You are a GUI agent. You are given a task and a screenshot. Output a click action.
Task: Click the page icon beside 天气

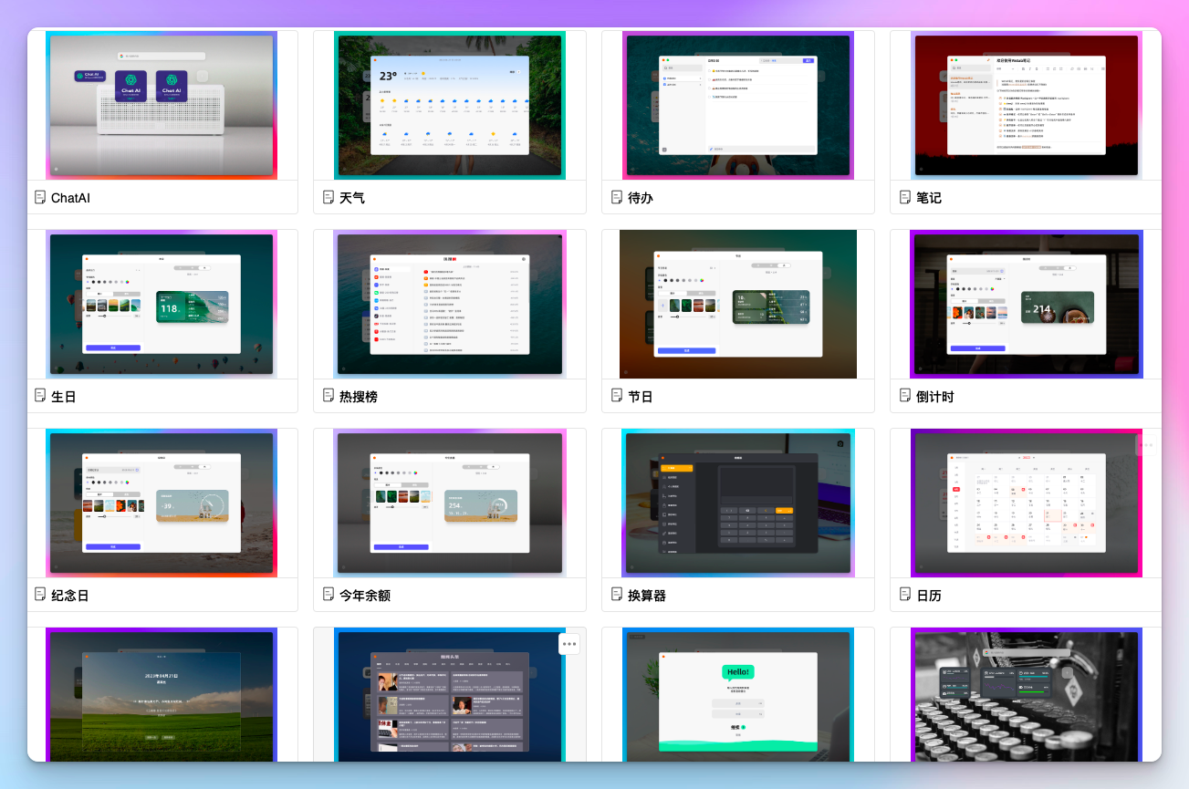tap(329, 197)
